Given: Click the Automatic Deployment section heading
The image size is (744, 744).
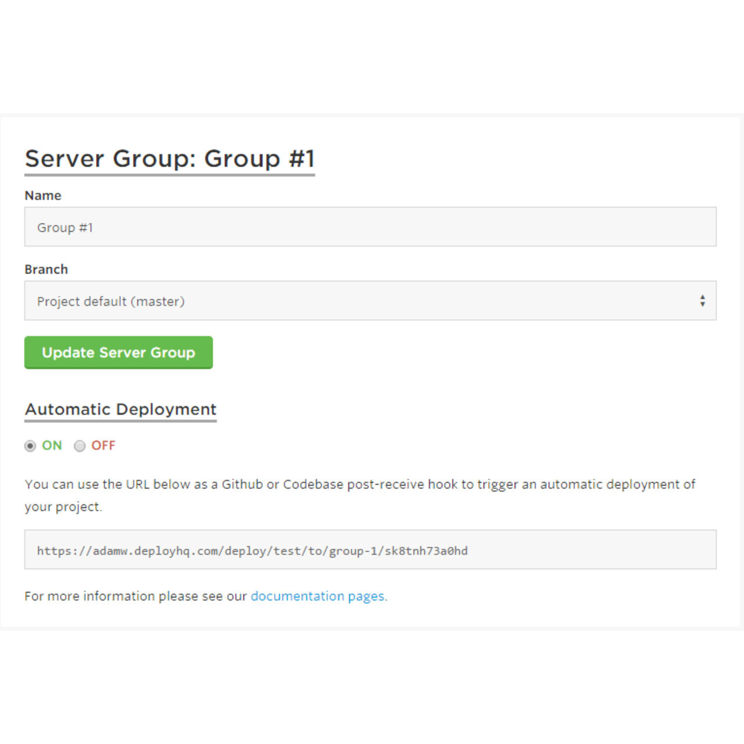Looking at the screenshot, I should (120, 409).
